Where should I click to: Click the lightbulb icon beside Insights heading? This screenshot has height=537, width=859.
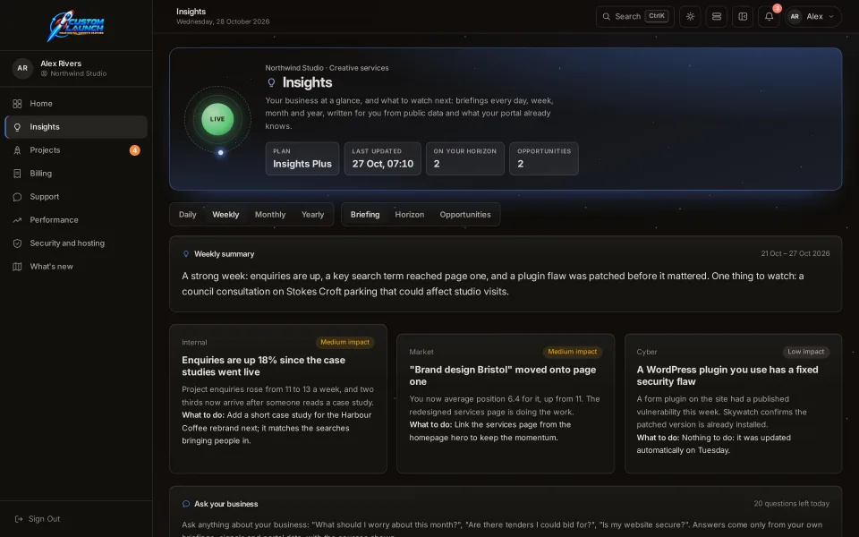[x=271, y=82]
